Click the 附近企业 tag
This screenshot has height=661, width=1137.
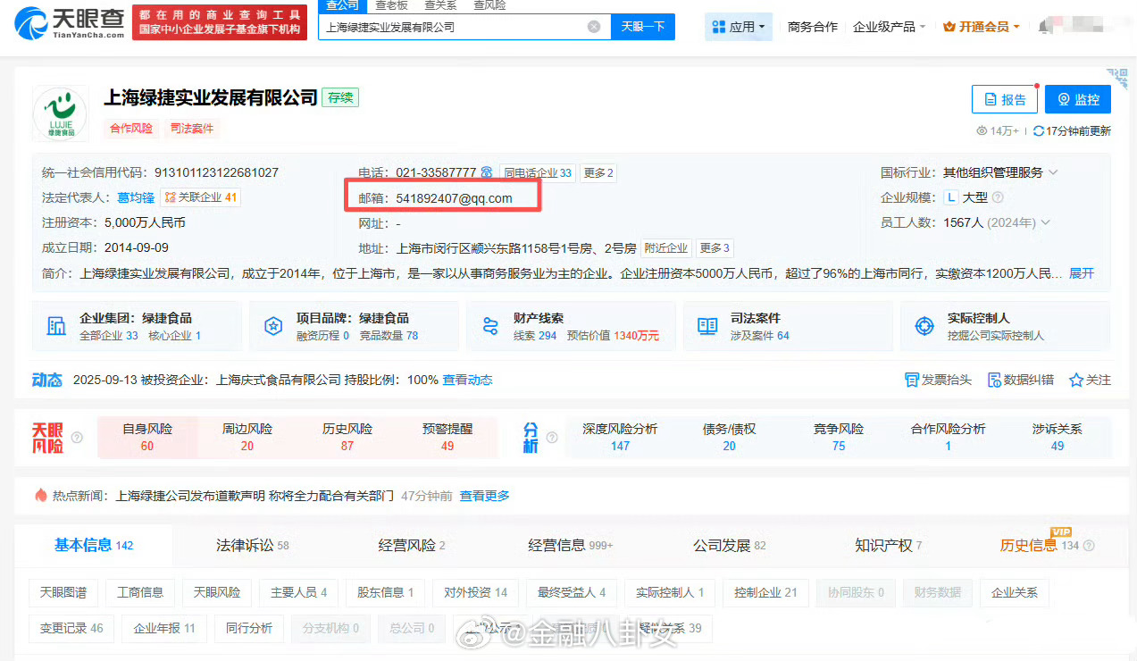click(666, 248)
